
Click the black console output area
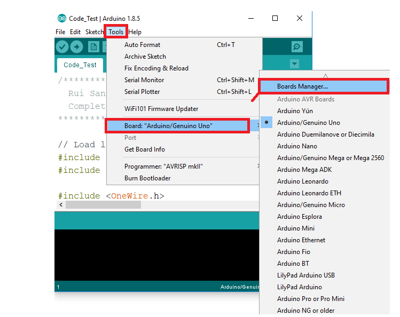point(156,255)
